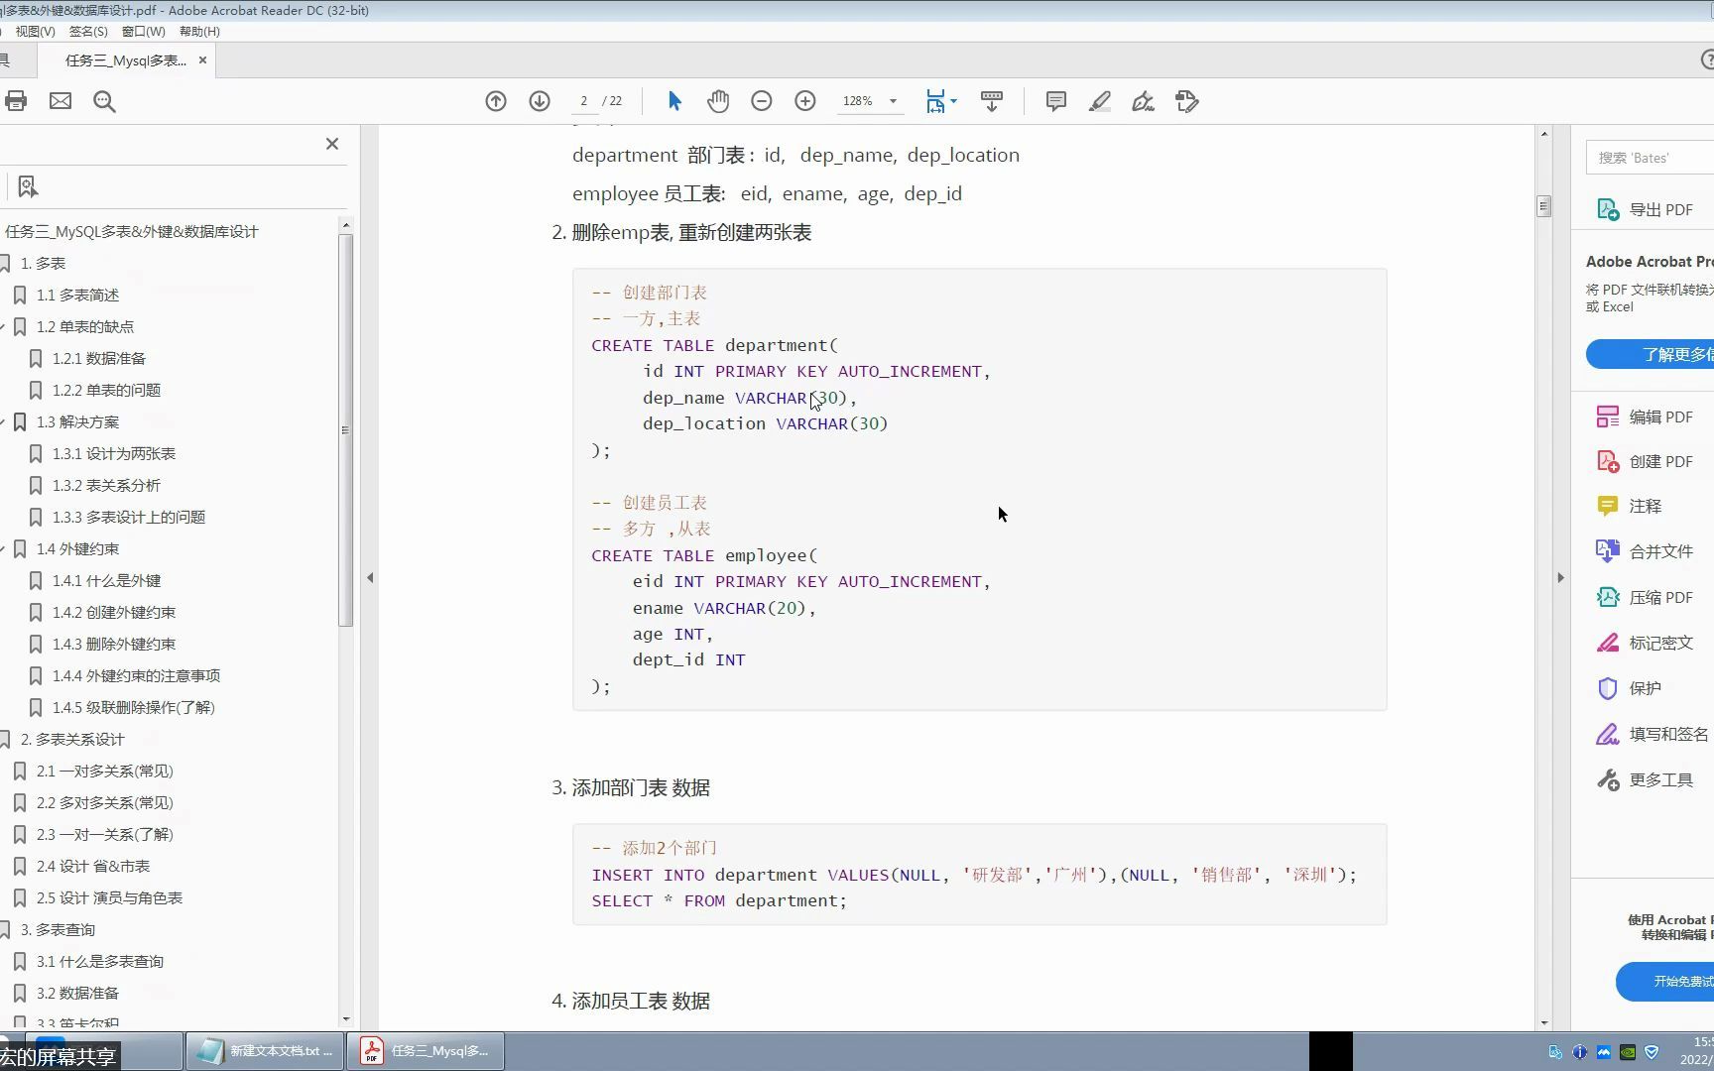
Task: Open bookmark 1.1 多表简述
Action: [x=77, y=295]
